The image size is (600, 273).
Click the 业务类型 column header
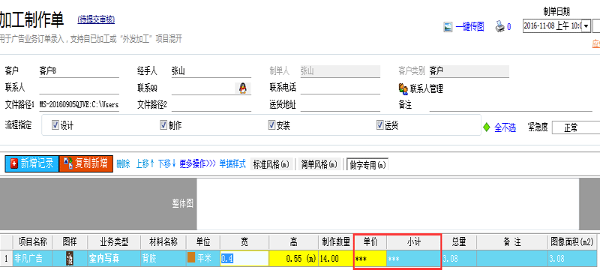114,242
